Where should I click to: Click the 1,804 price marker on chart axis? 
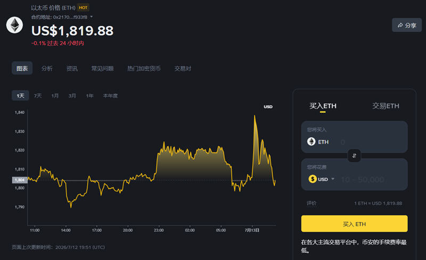point(20,180)
